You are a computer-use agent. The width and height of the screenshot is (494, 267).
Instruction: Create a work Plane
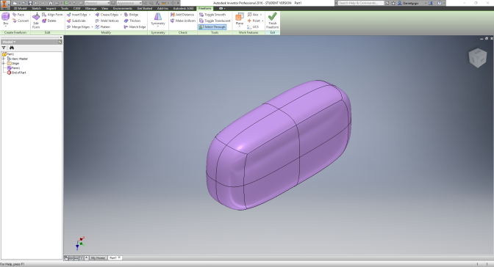(240, 19)
